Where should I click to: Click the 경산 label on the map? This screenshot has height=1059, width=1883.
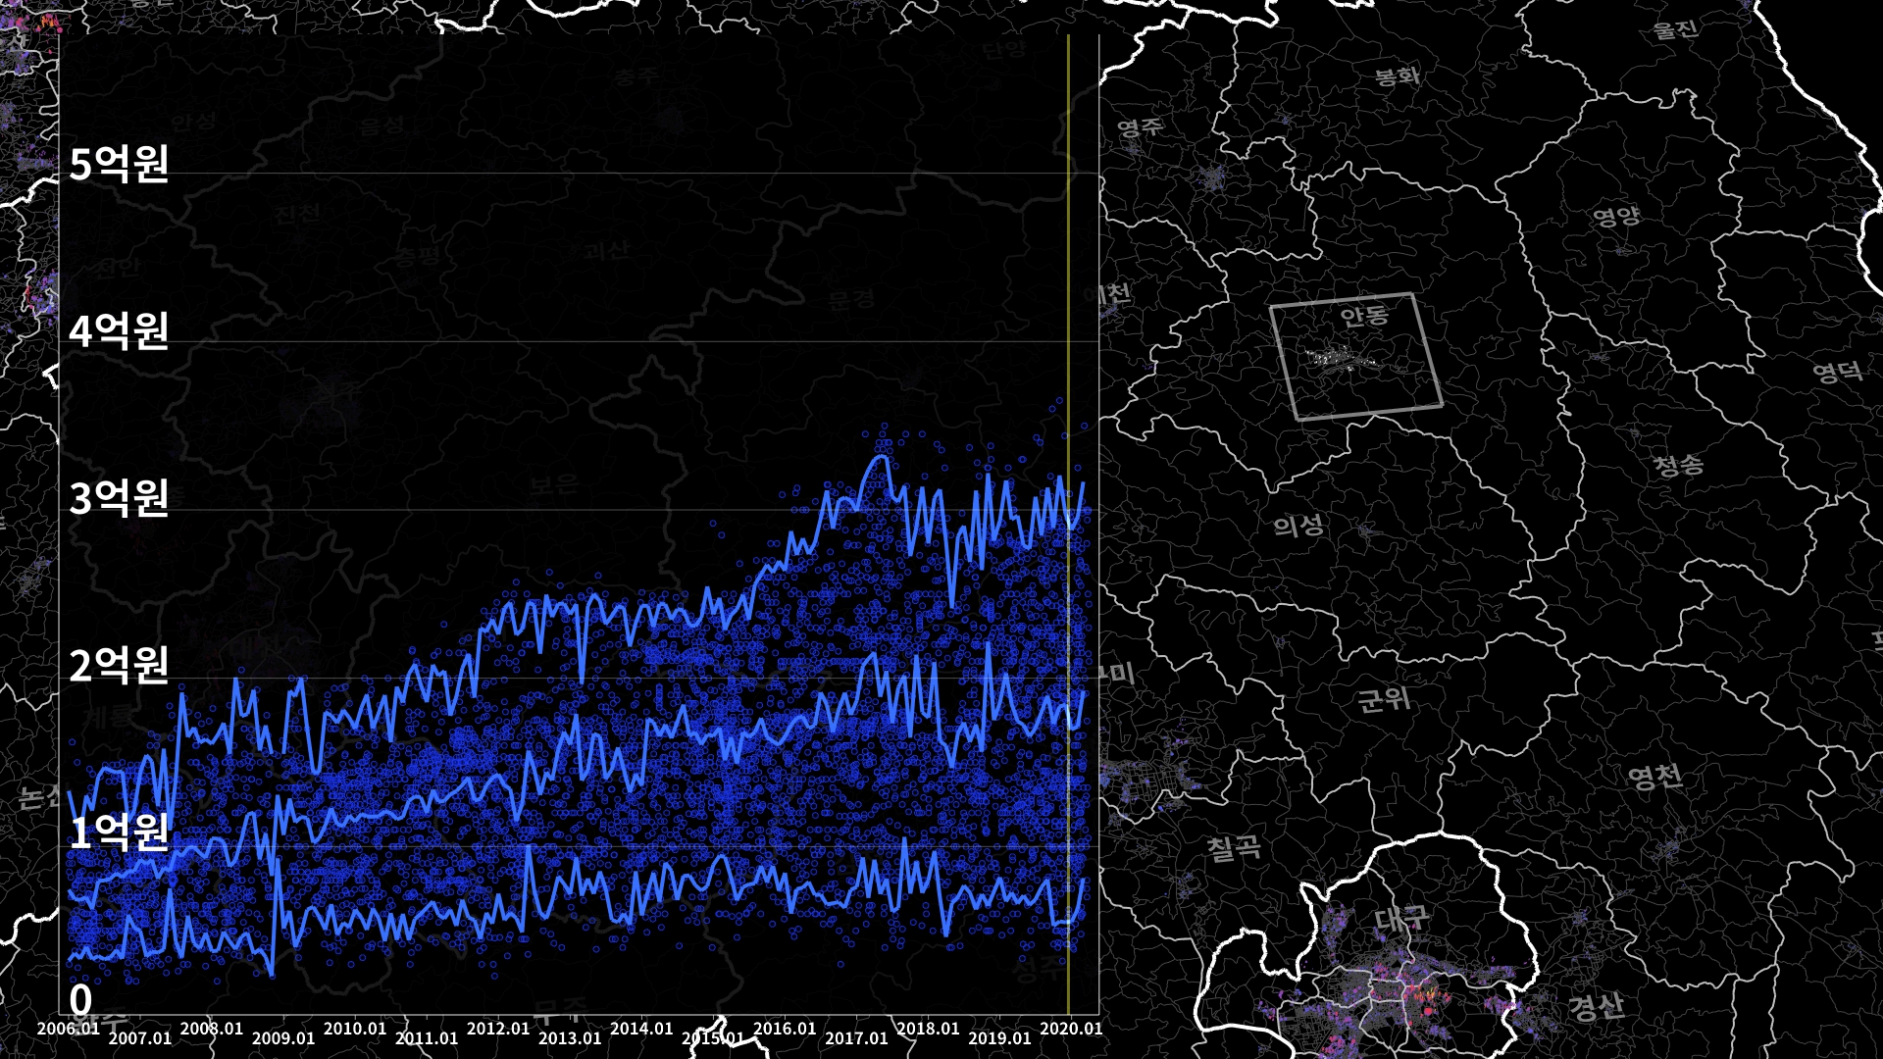point(1596,1007)
